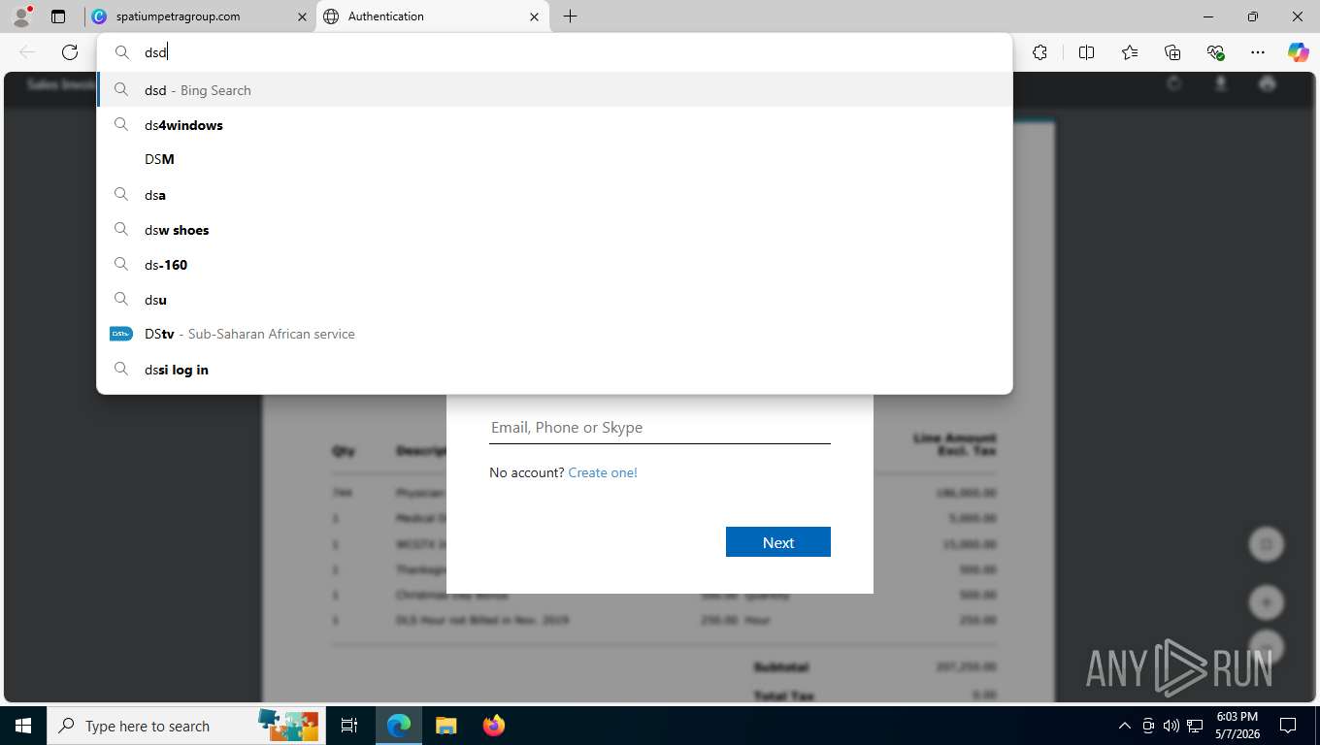Close the spatiumpetragroup.com tab
1320x745 pixels.
point(302,16)
